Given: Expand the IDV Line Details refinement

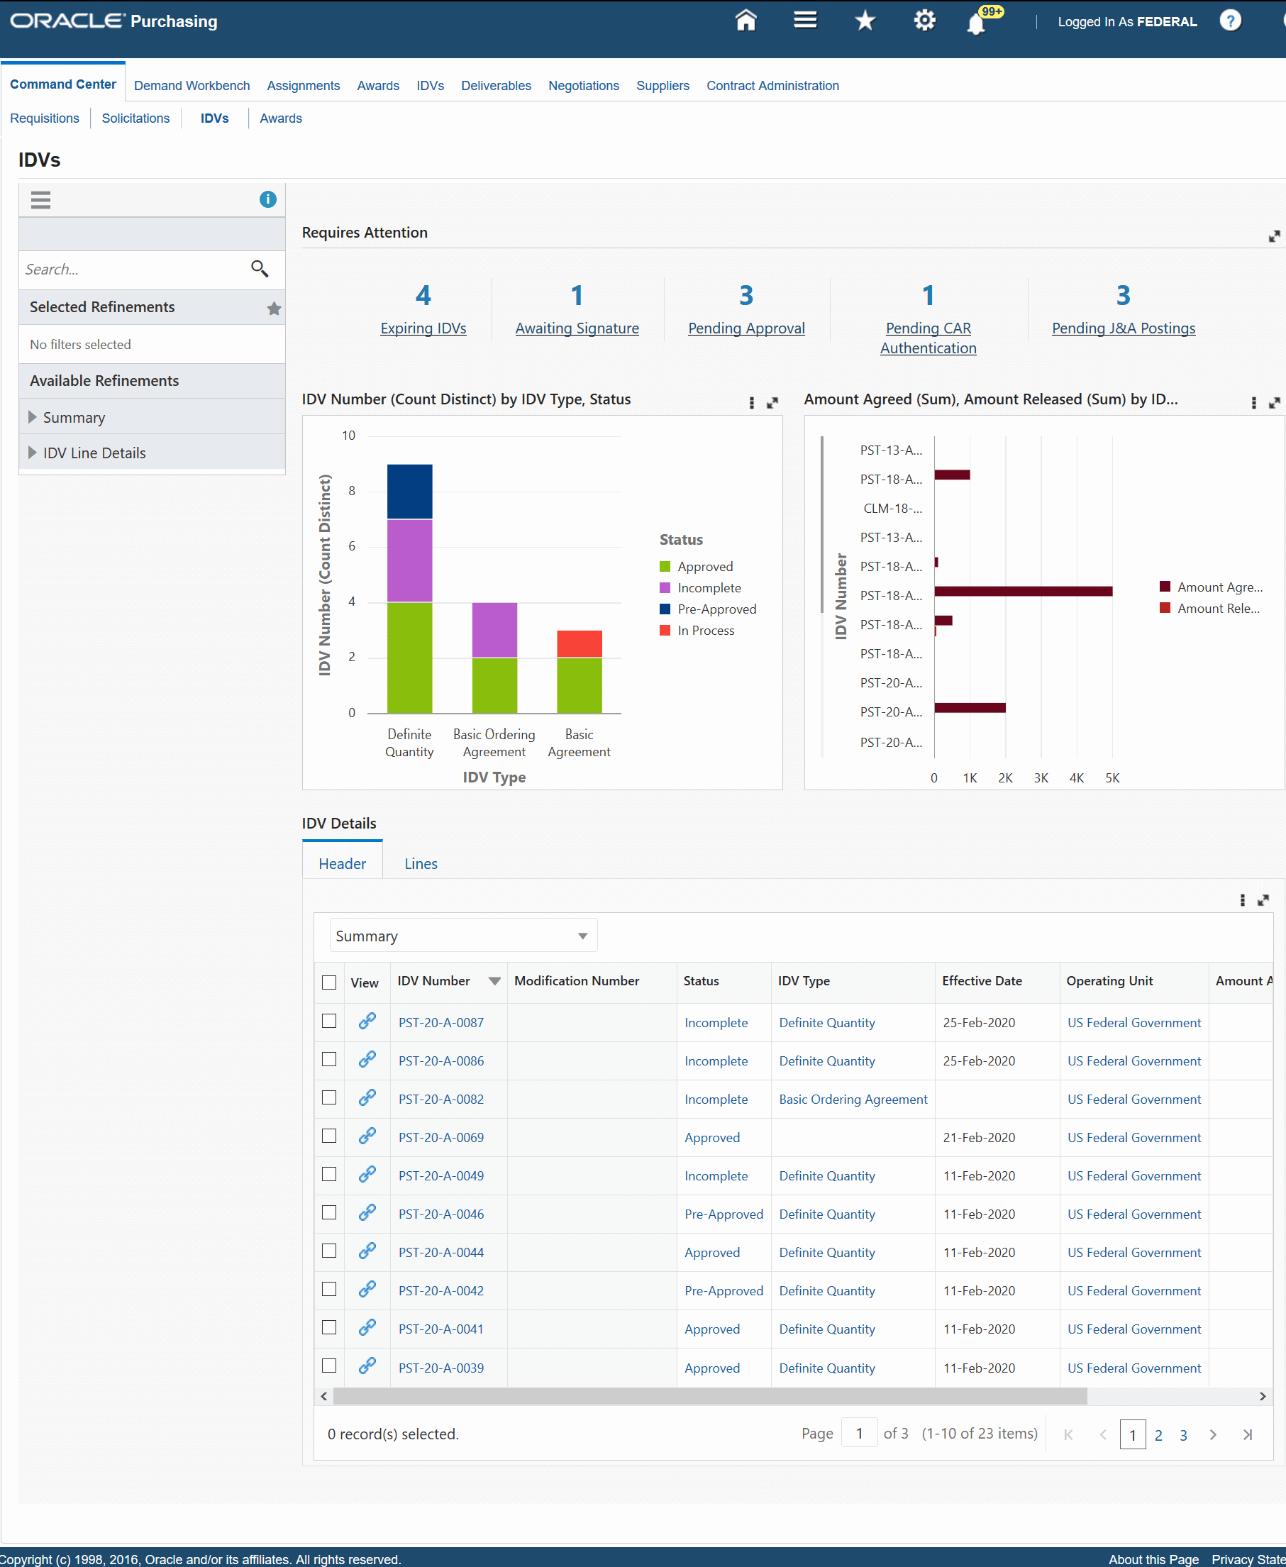Looking at the screenshot, I should tap(33, 453).
